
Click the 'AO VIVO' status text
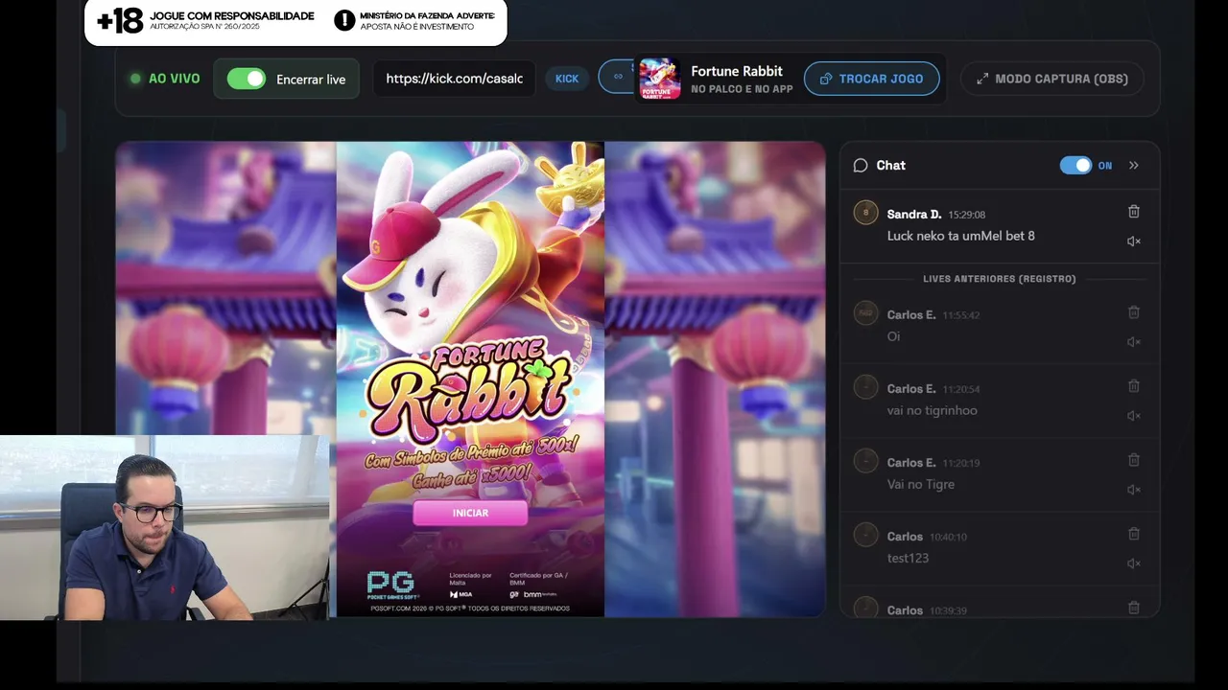(175, 79)
